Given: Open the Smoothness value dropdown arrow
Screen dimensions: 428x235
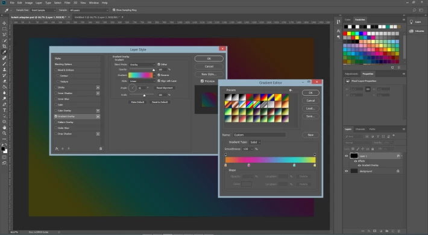Looking at the screenshot, I should coord(251,149).
